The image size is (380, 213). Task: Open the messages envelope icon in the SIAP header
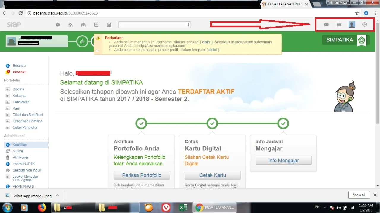point(326,25)
